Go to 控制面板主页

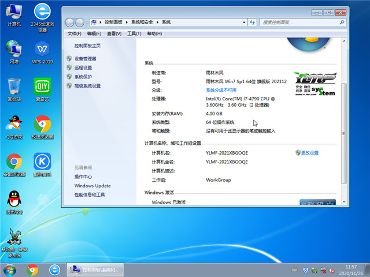click(87, 46)
